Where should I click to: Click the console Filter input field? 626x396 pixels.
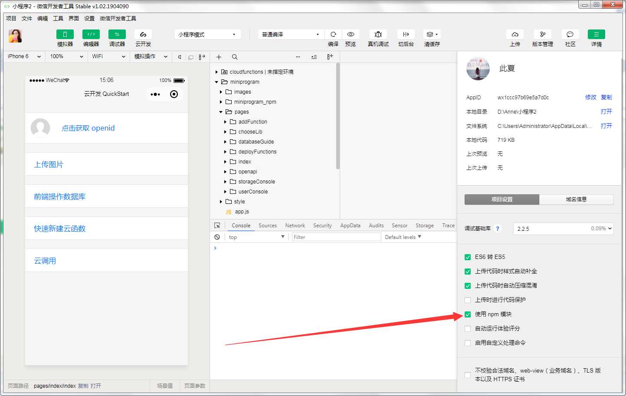point(336,237)
